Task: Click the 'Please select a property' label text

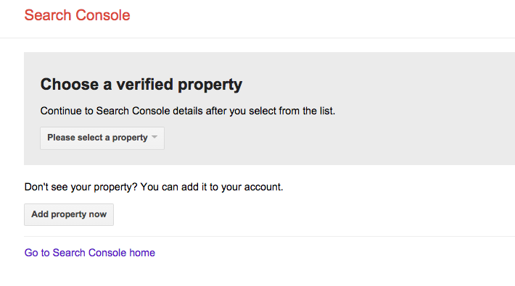Action: click(x=97, y=138)
